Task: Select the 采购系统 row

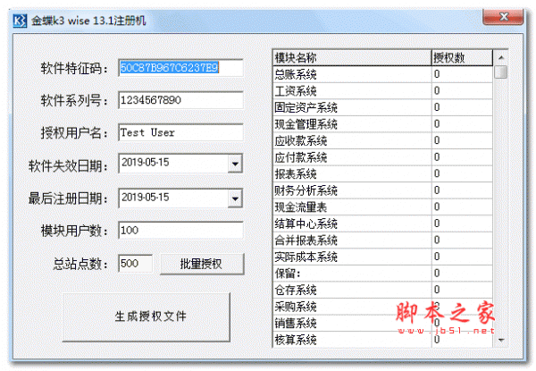Action: point(383,307)
